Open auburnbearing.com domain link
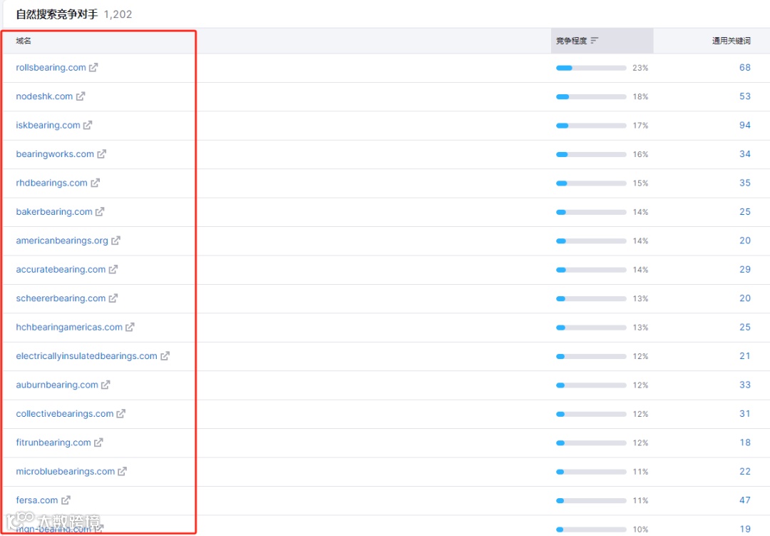The height and width of the screenshot is (536, 770). [57, 385]
